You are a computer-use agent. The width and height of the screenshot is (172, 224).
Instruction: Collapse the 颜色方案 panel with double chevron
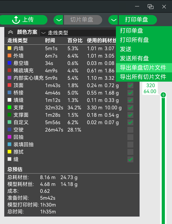(11, 32)
